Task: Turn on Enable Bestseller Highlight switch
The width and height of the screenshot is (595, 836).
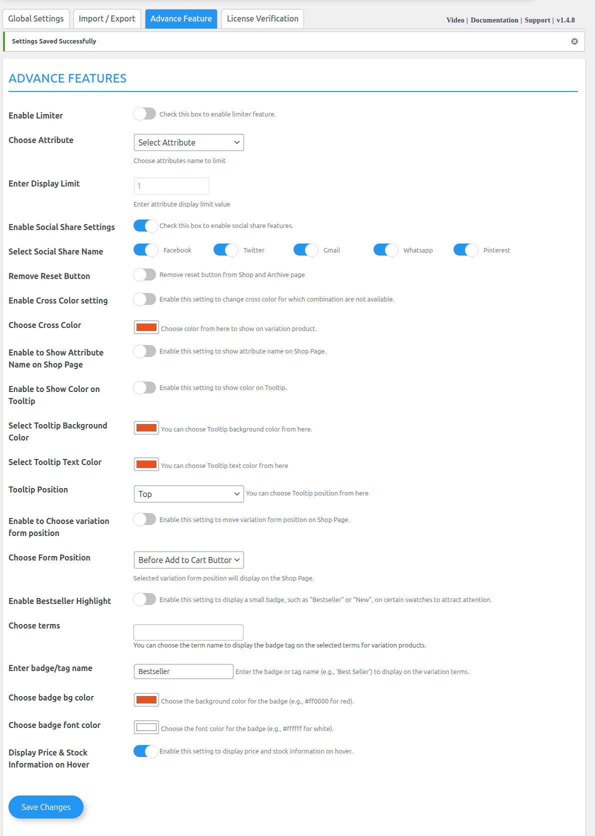Action: [145, 599]
